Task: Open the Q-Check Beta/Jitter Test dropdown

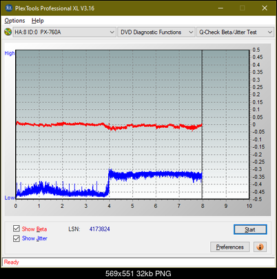Action: [x=236, y=32]
